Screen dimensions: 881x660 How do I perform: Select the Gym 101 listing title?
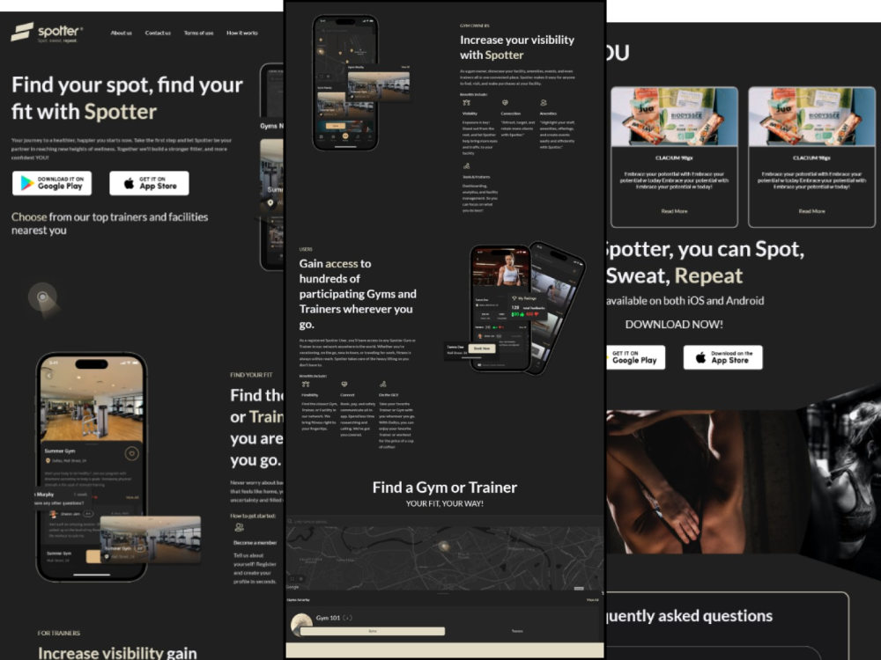[328, 618]
